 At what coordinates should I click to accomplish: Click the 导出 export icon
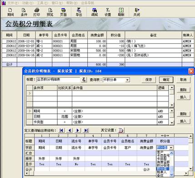[79, 12]
